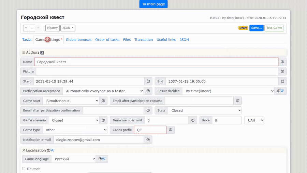
Task: Open Game start Simultaneous dropdown
Action: pyautogui.click(x=71, y=101)
